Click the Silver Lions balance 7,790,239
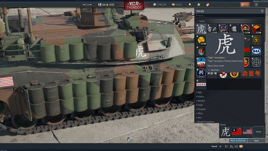Screen dimensions: 268x151 click(159, 5)
